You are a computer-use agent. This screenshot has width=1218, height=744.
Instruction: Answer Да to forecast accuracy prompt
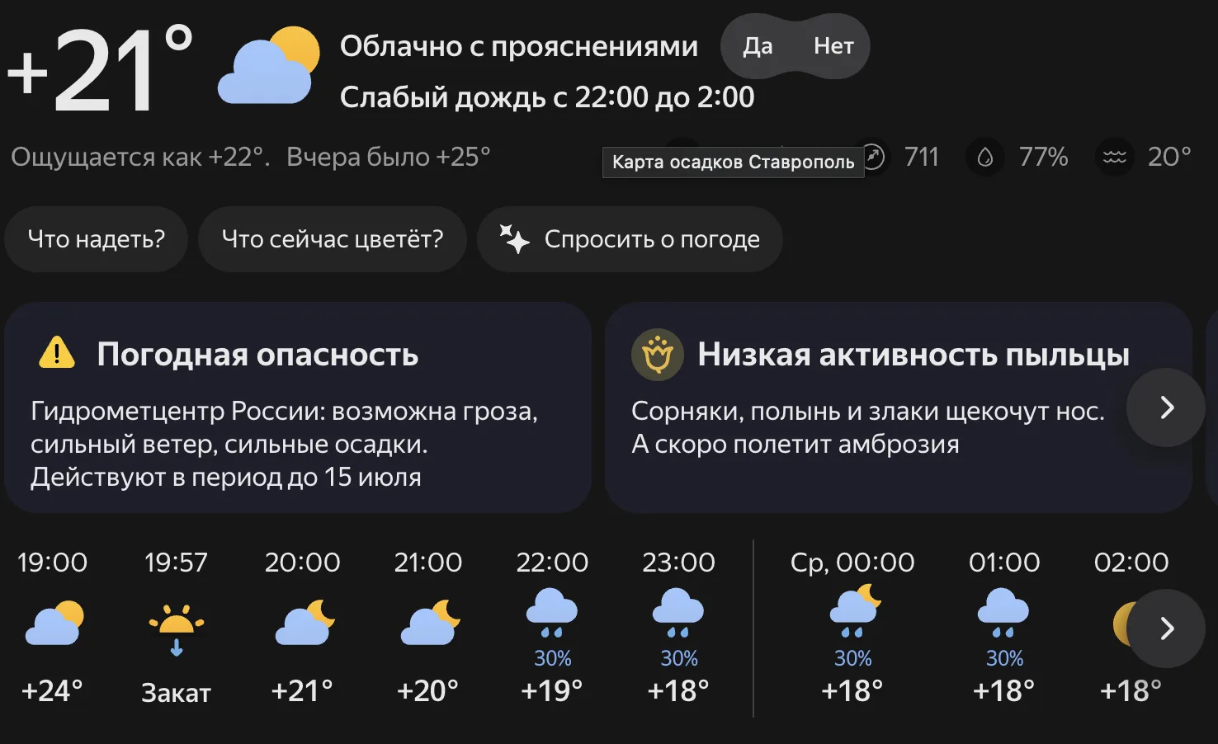pyautogui.click(x=758, y=46)
